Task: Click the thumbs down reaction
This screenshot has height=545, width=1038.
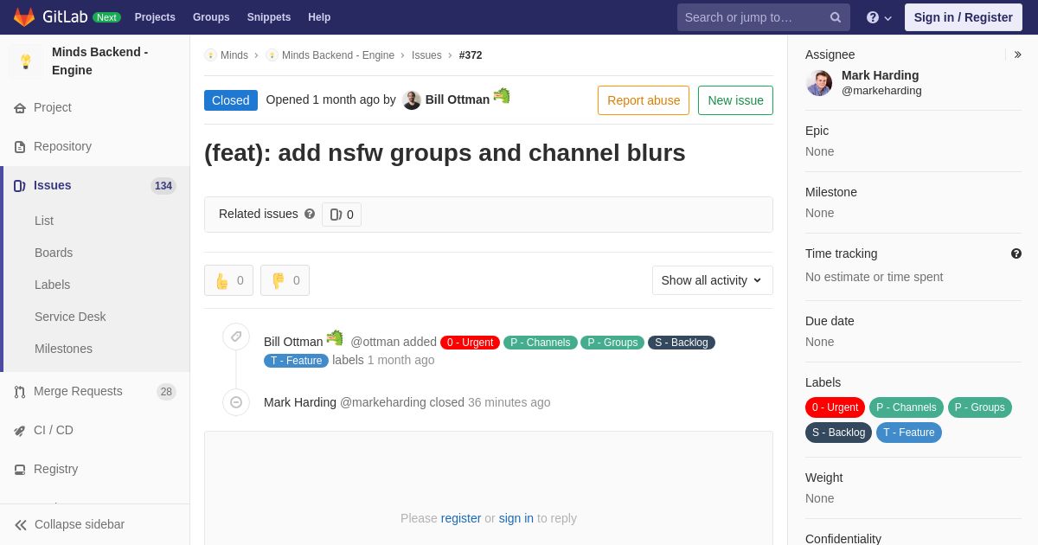Action: pos(285,280)
